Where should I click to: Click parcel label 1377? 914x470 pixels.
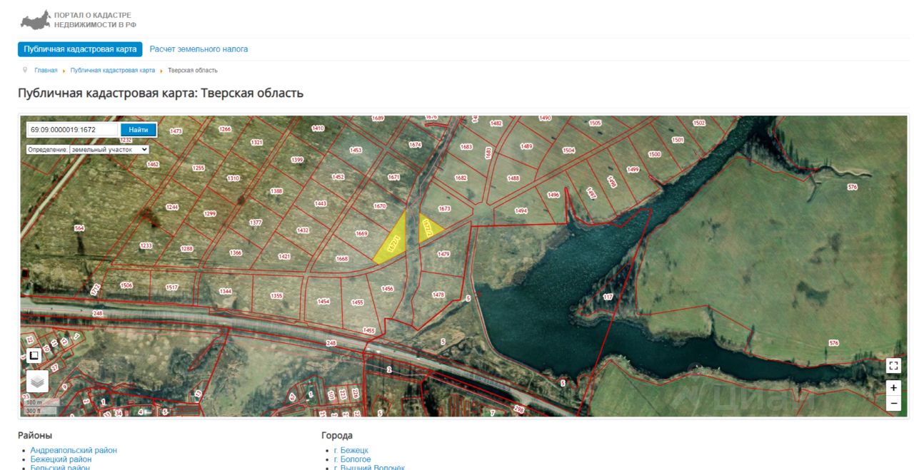click(256, 223)
